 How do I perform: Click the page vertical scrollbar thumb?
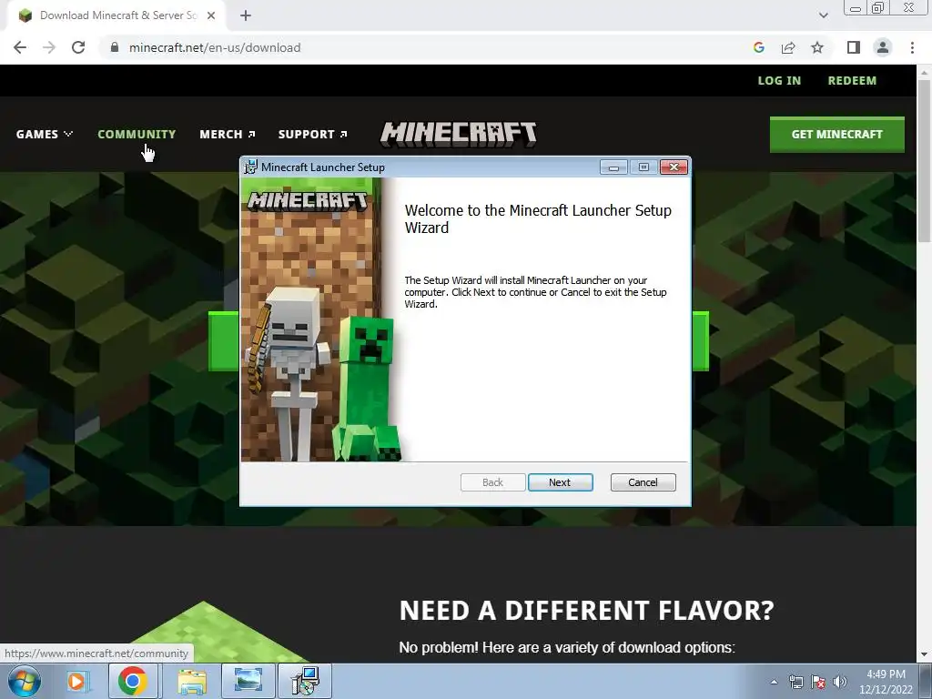coord(924,160)
